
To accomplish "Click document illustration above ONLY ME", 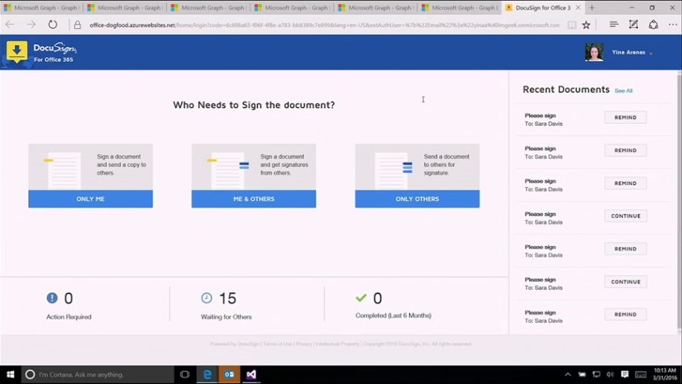I will 63,171.
